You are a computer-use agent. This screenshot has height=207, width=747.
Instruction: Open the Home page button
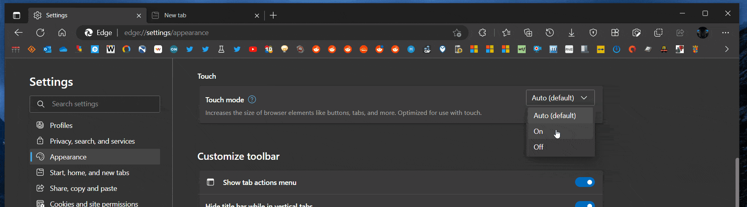62,33
